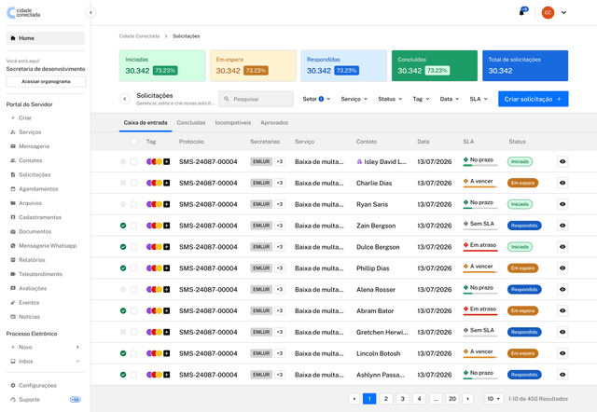Select the checkbox on the Zain Bergson row
This screenshot has width=597, height=412.
tap(133, 226)
